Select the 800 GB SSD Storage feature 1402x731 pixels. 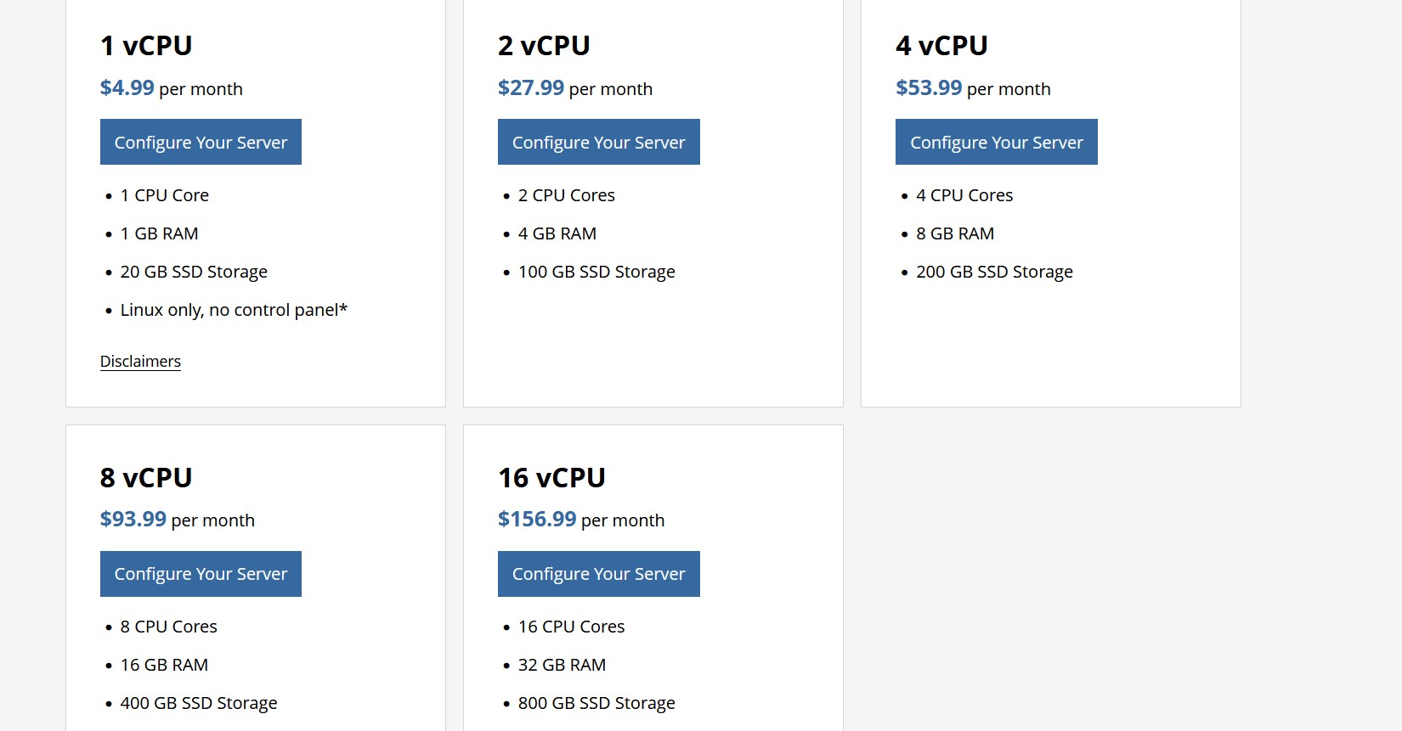(596, 703)
